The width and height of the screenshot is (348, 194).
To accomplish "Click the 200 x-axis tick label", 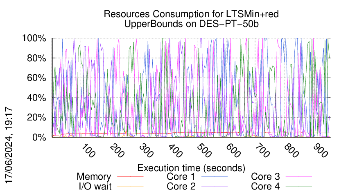I will [x=117, y=151].
